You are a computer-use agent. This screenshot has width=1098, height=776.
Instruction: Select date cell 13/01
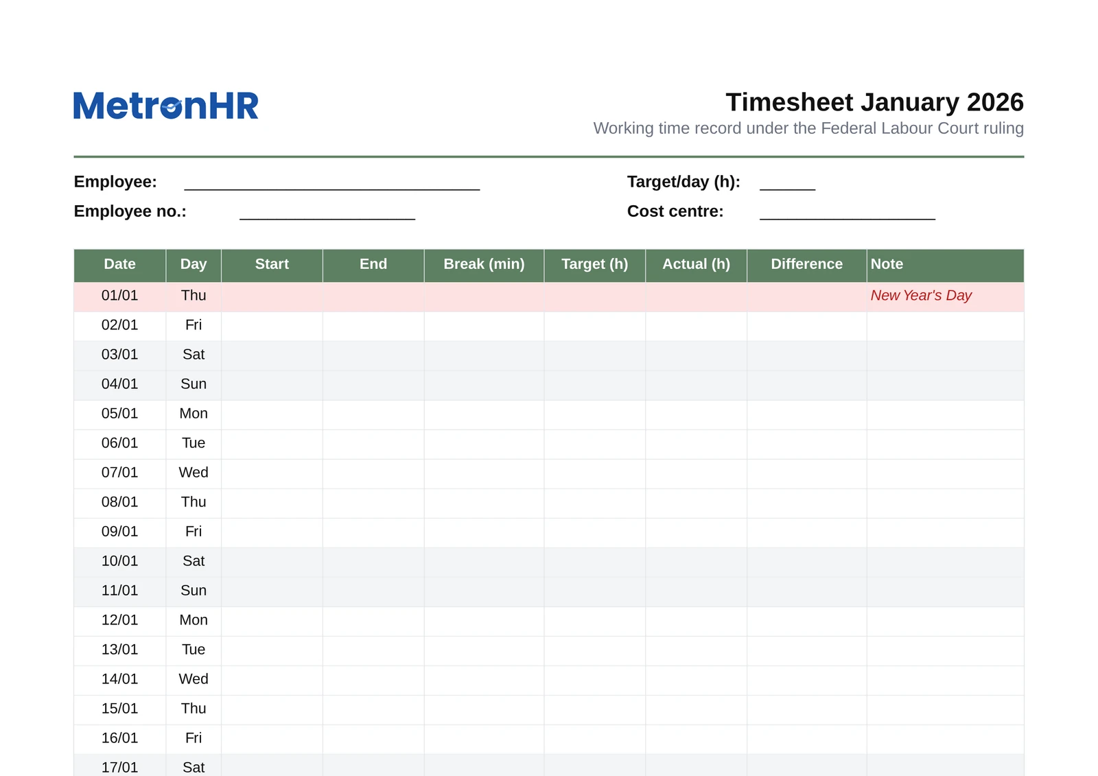[x=120, y=650]
